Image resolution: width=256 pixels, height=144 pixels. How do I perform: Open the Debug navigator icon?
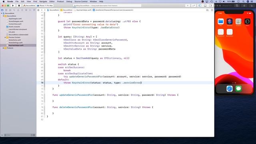[26, 10]
